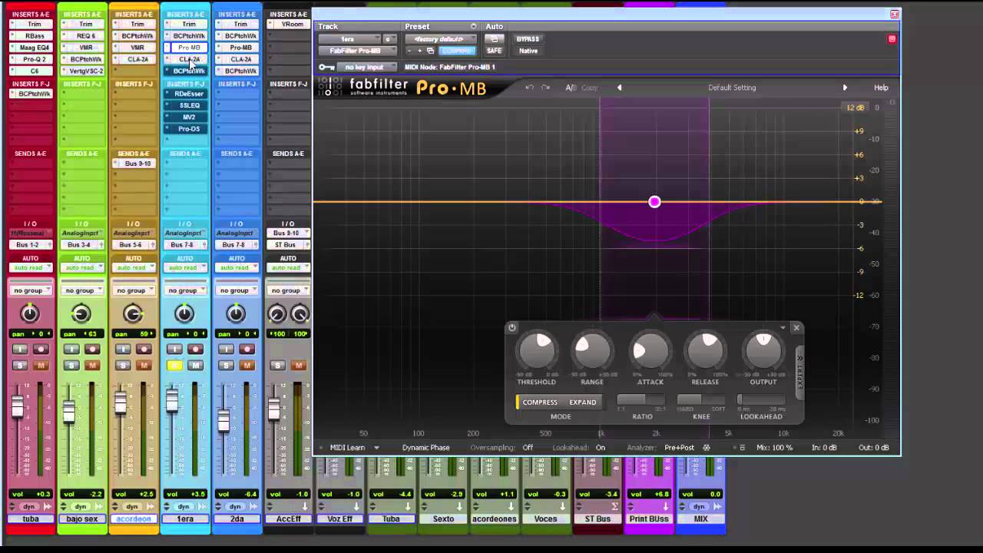Click the Native button
983x553 pixels.
coord(528,51)
